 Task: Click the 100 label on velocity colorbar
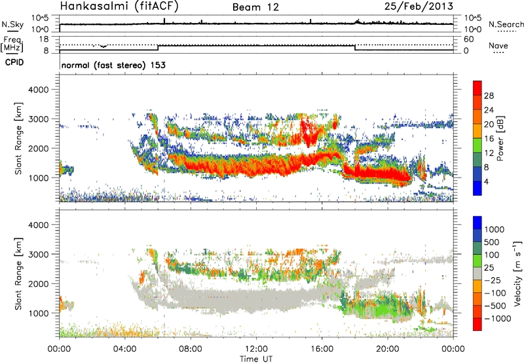pyautogui.click(x=491, y=255)
